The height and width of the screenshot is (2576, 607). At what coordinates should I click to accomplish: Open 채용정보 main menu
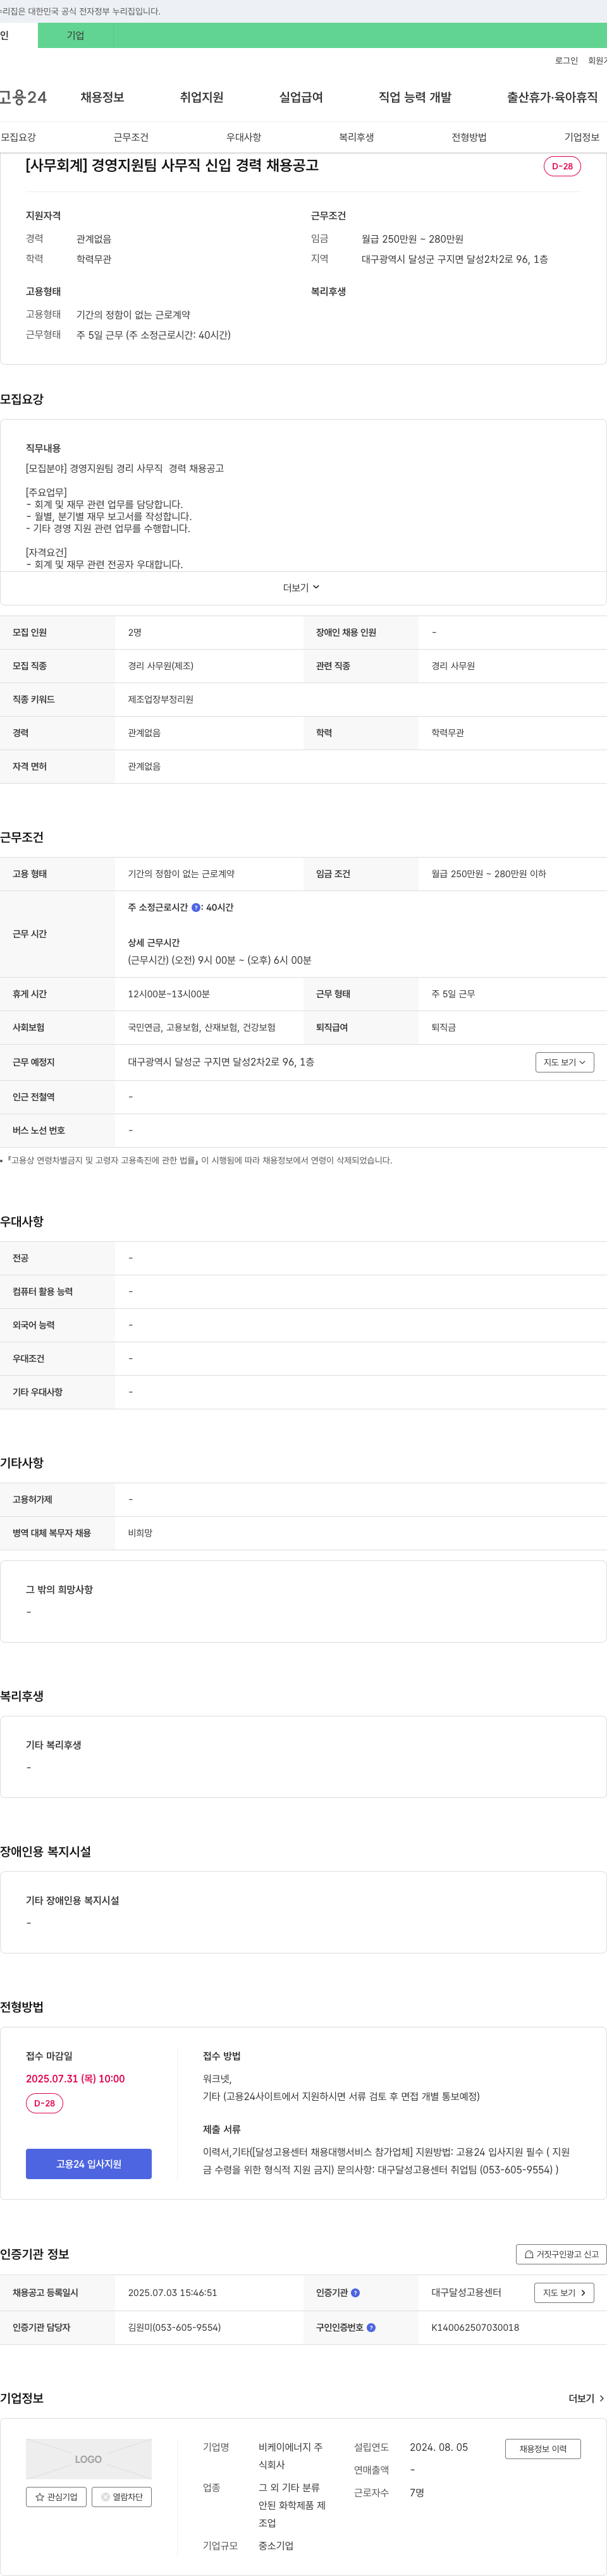[102, 97]
